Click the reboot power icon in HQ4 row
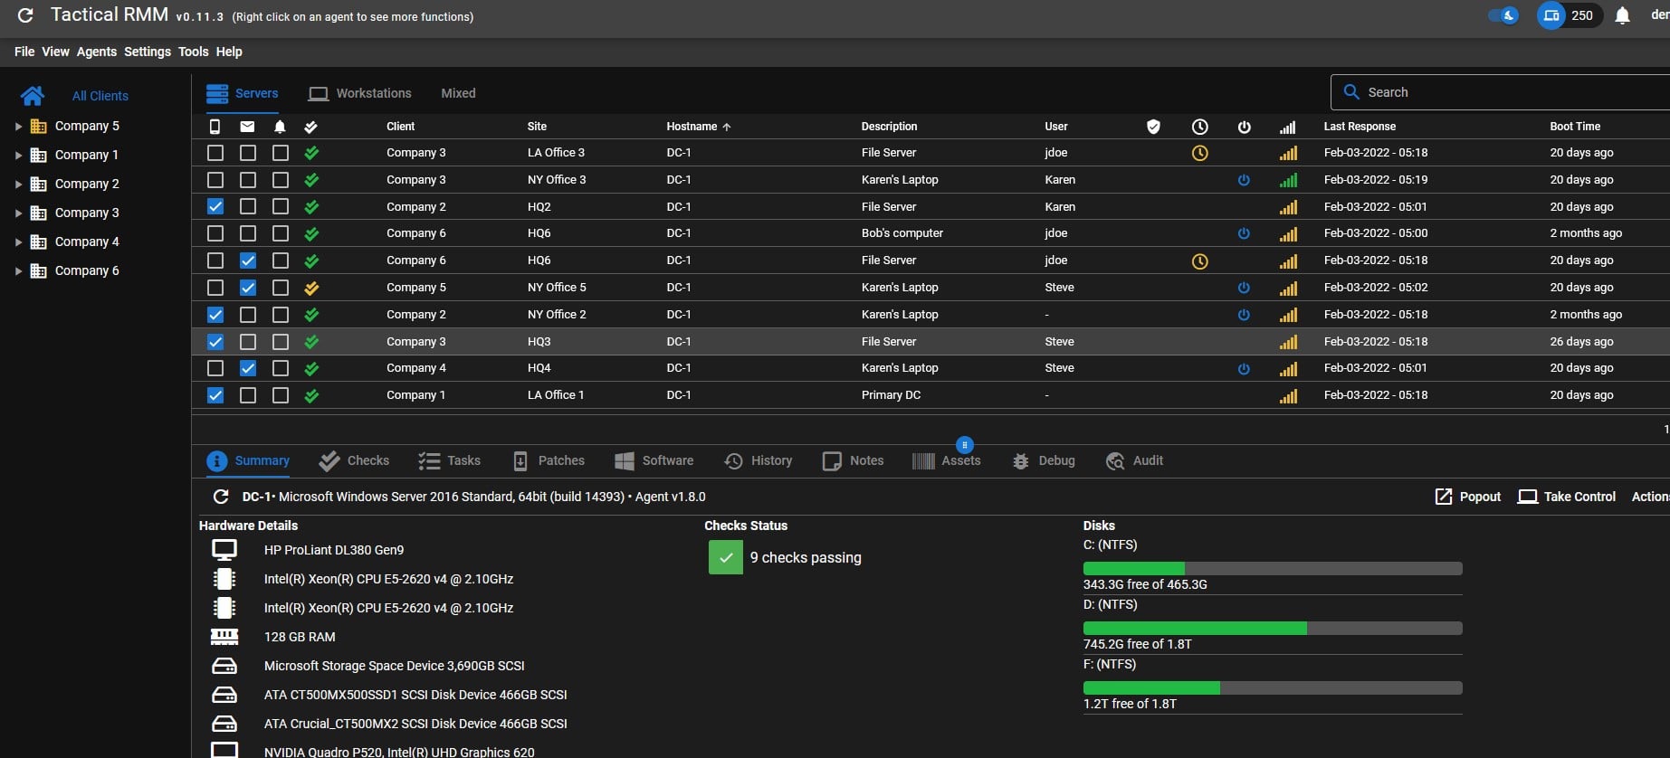Viewport: 1670px width, 758px height. pyautogui.click(x=1244, y=368)
